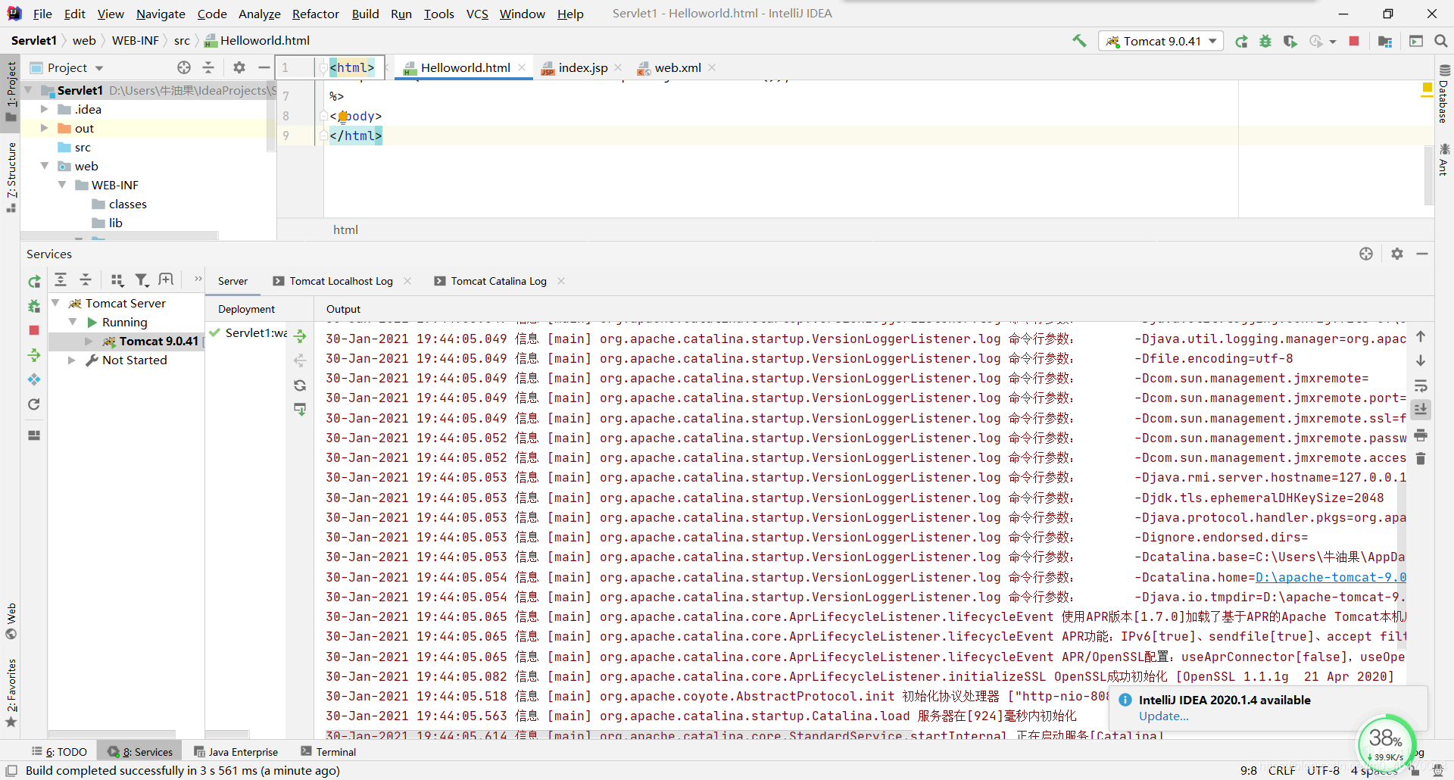
Task: Switch to the web.xml editor tab
Action: 677,67
